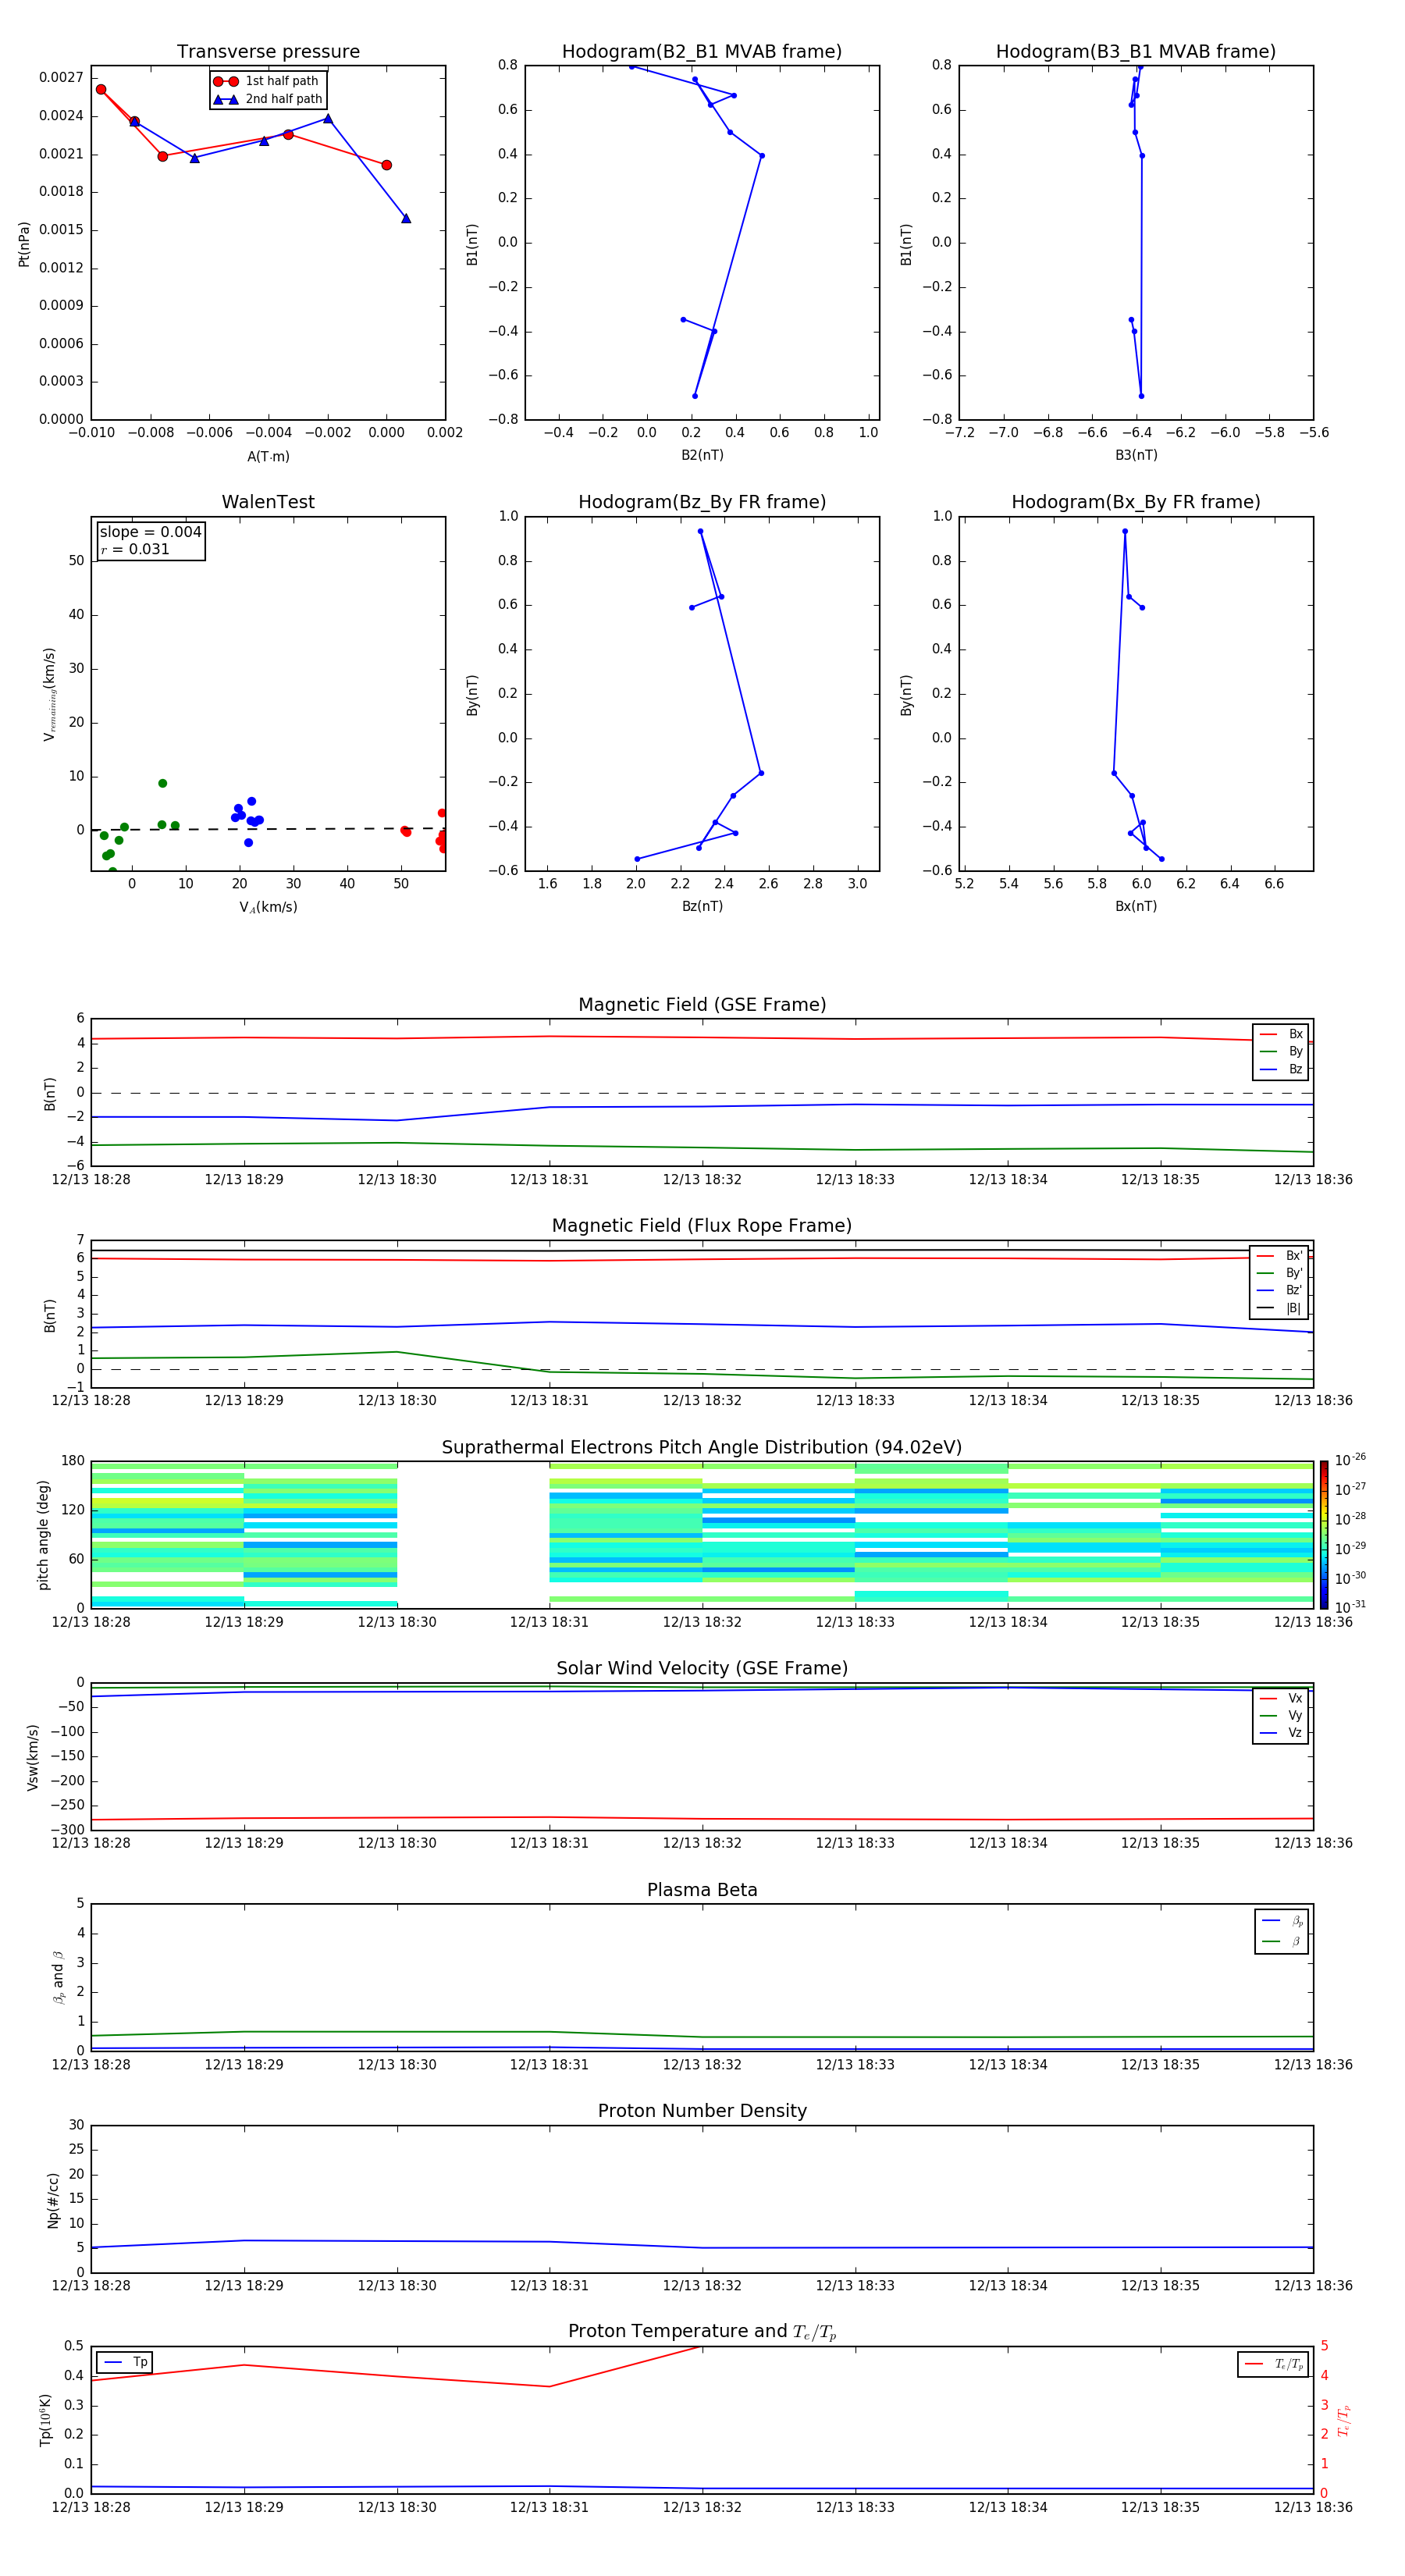Viewport: 1405px width, 2576px height.
Task: Click the '1st half path' legend entry
Action: [266, 81]
